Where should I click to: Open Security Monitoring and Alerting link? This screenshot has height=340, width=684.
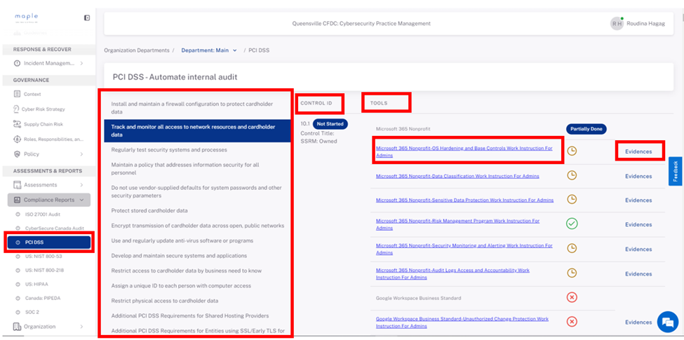pos(464,249)
